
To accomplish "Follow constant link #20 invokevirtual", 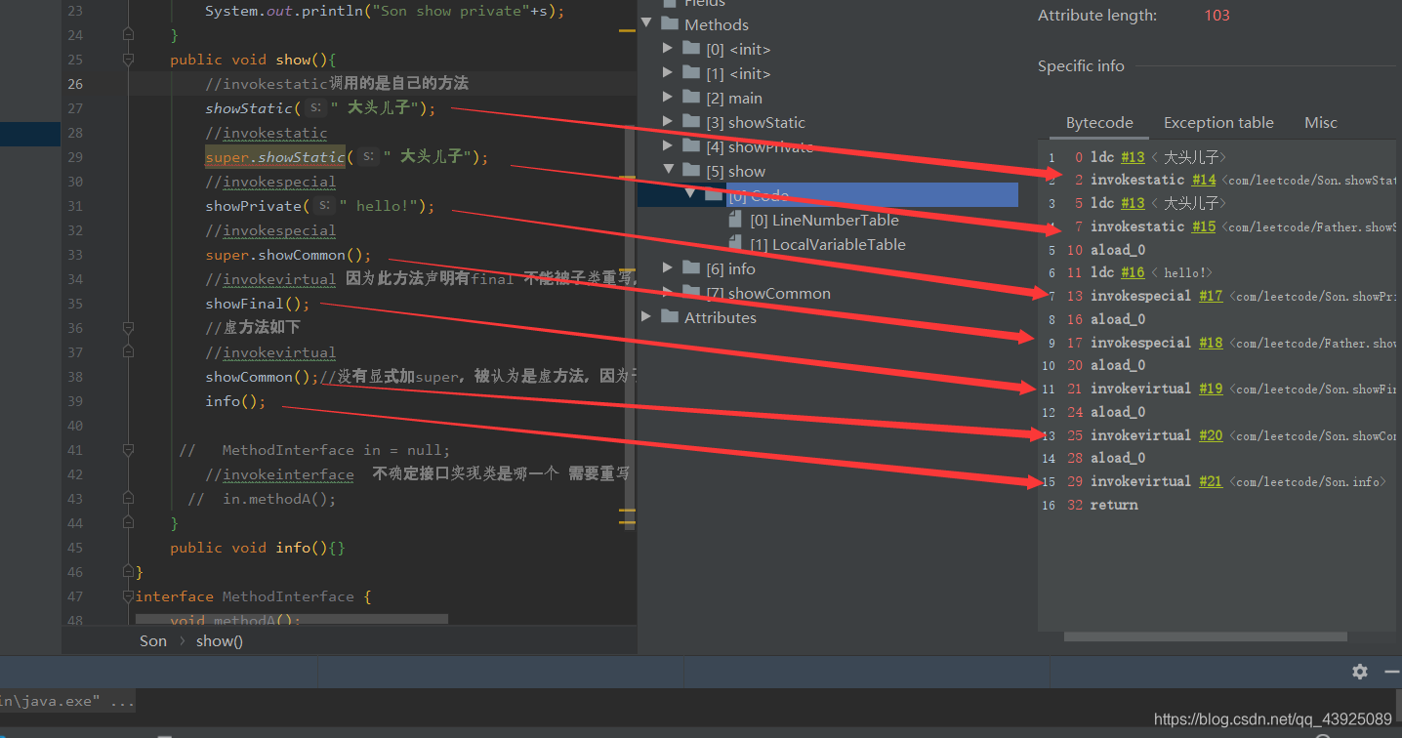I will (x=1210, y=435).
